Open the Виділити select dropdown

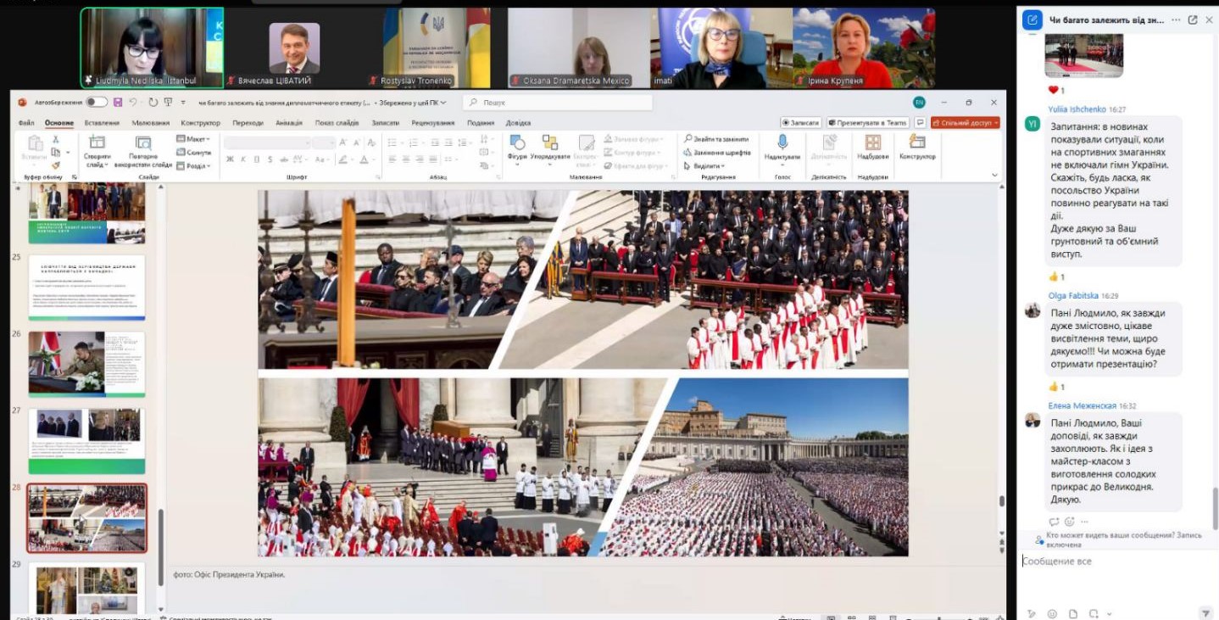(x=704, y=166)
